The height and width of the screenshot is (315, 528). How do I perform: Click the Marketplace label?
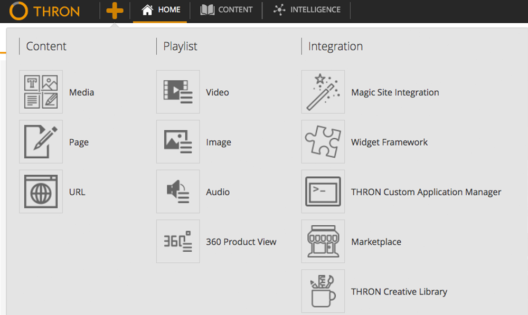point(376,242)
